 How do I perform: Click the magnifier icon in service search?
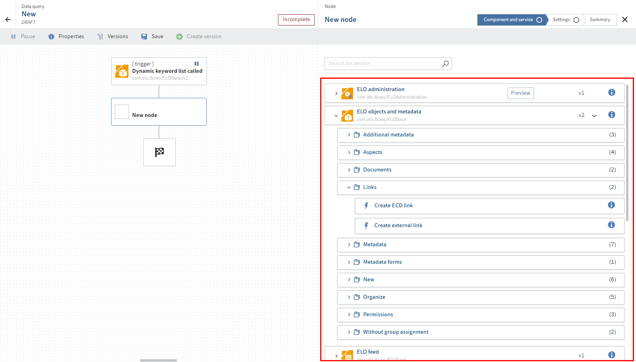coord(445,64)
